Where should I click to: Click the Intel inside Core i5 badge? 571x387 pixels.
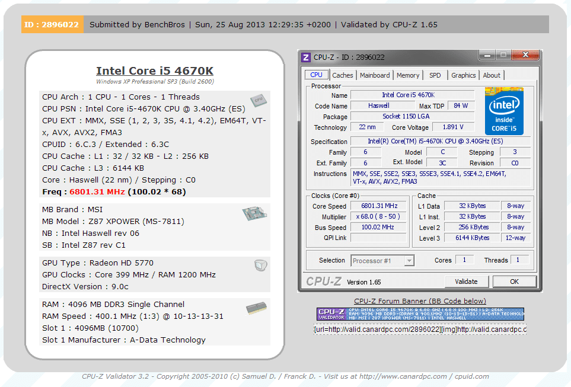pos(504,111)
